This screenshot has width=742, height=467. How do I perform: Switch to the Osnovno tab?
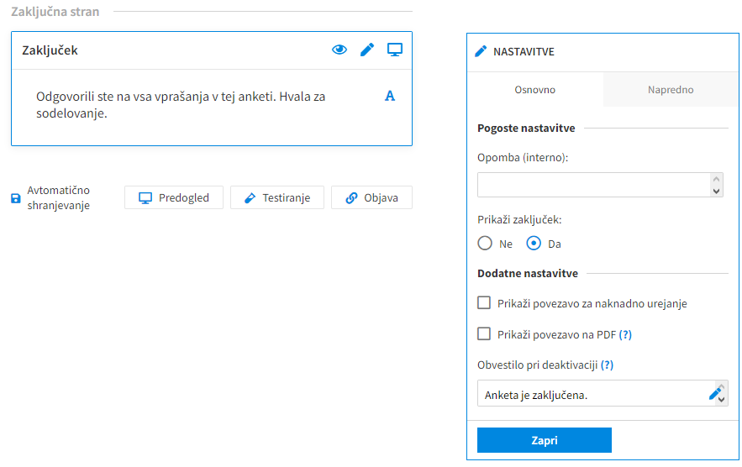[x=535, y=90]
